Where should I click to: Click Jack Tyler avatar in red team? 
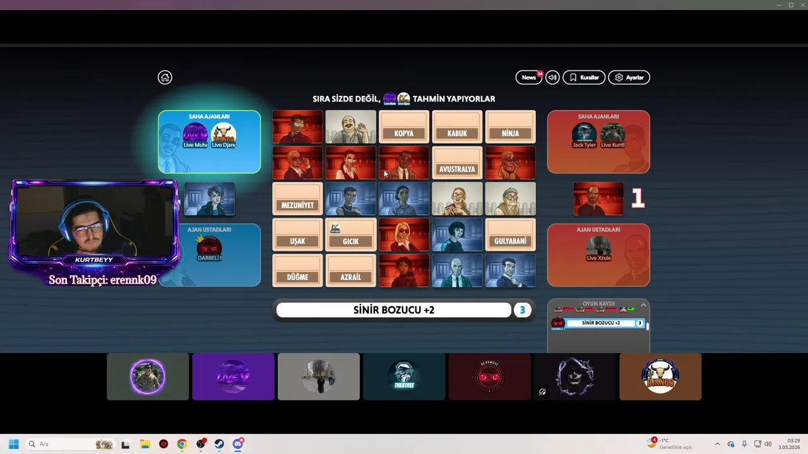pyautogui.click(x=584, y=135)
